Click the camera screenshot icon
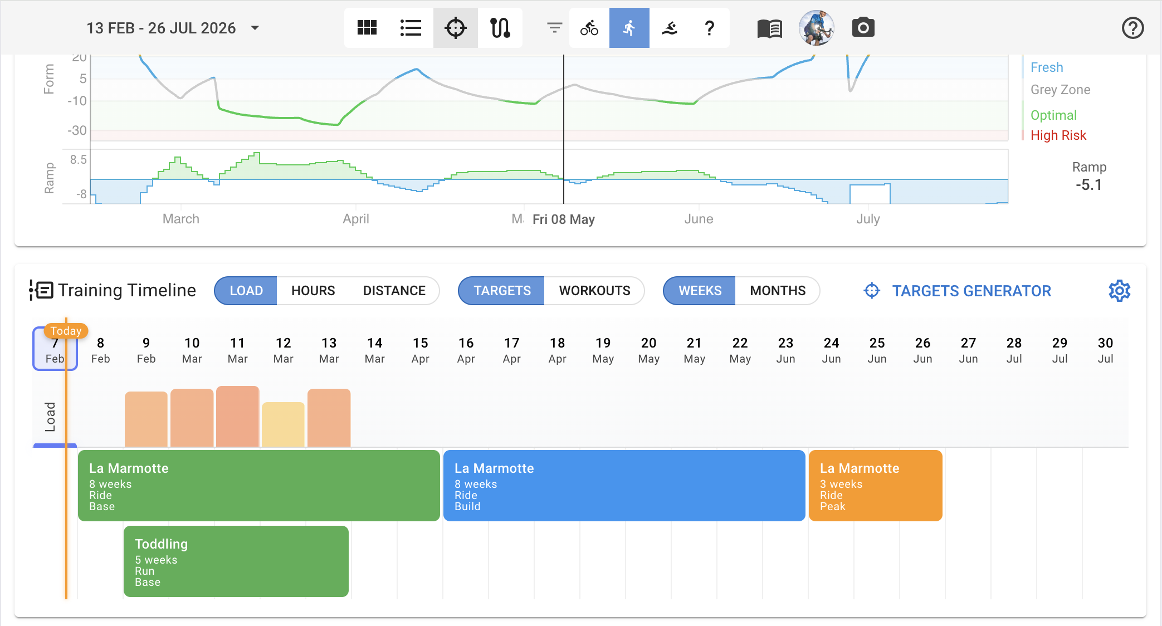 (863, 28)
